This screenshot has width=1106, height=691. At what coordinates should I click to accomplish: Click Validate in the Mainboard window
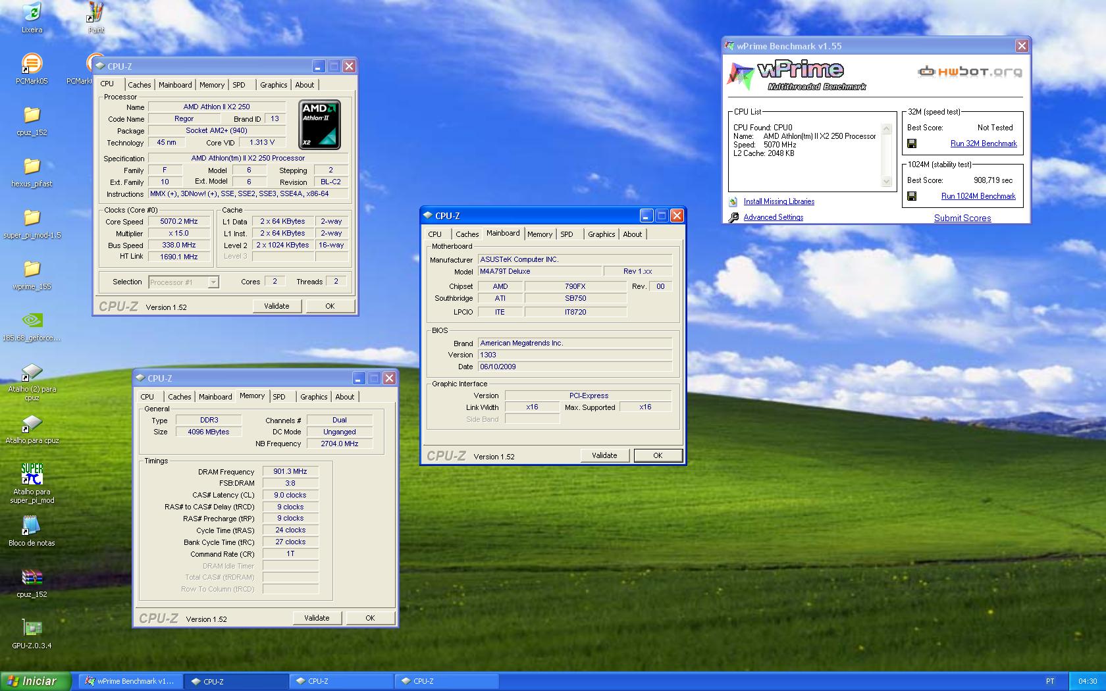pyautogui.click(x=604, y=455)
